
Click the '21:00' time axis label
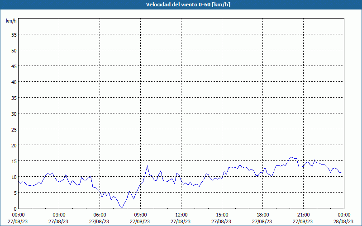(x=303, y=215)
